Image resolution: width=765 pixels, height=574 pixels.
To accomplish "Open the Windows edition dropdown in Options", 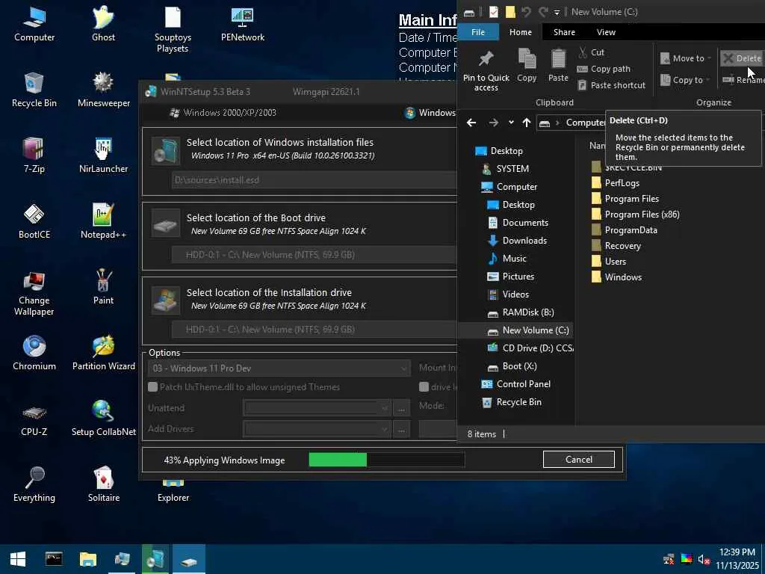I will pos(279,368).
